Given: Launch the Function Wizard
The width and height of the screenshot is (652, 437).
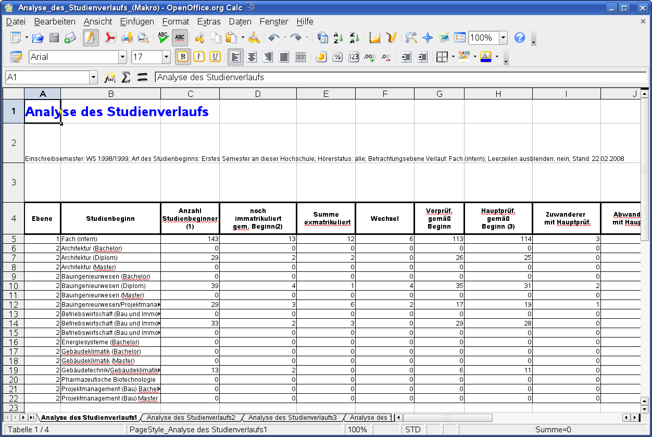Looking at the screenshot, I should coord(109,78).
